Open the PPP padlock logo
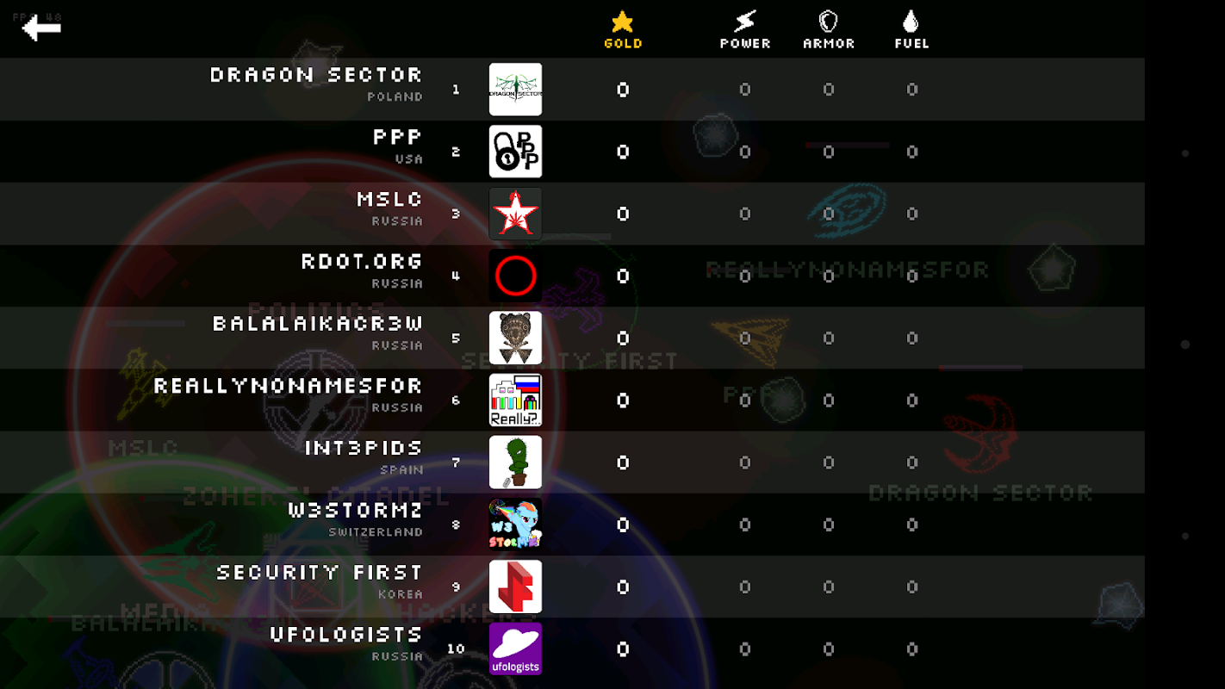Viewport: 1225px width, 689px height. coord(515,152)
